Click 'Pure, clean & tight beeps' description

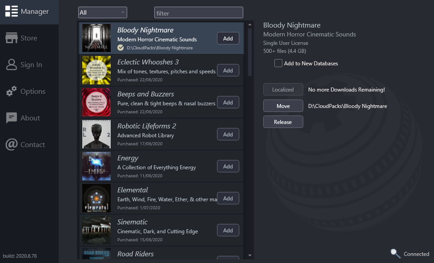166,104
